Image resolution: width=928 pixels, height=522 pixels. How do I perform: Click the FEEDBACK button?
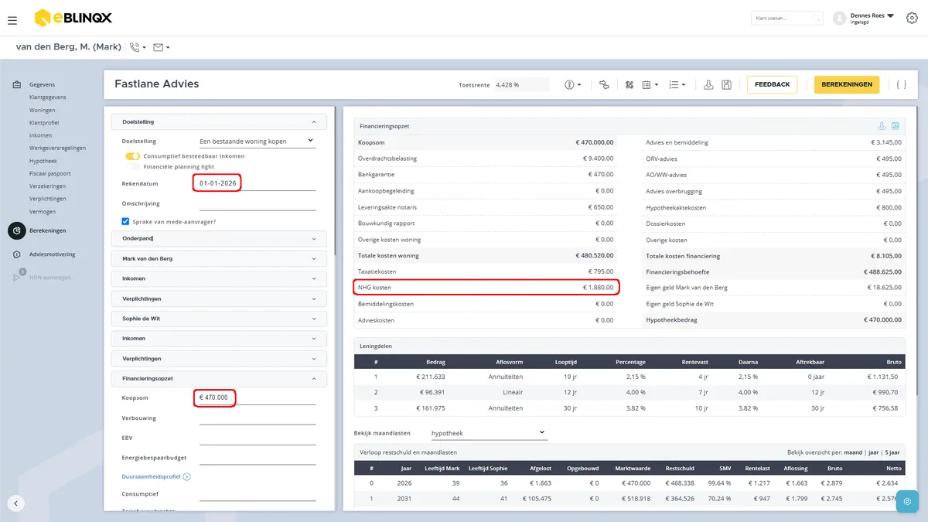772,84
